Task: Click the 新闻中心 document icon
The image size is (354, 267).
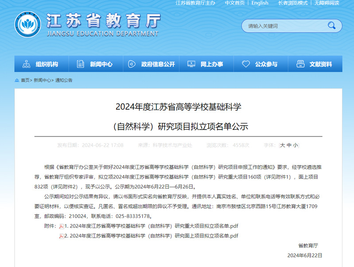Action: coord(80,64)
